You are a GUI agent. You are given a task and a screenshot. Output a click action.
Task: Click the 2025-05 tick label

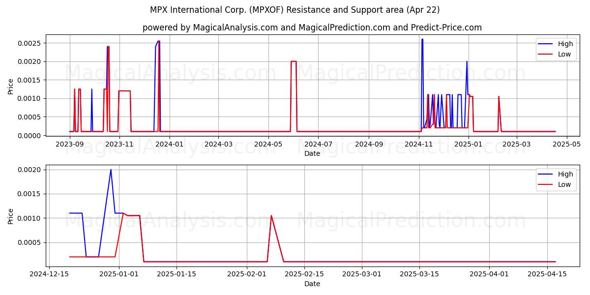click(x=567, y=144)
